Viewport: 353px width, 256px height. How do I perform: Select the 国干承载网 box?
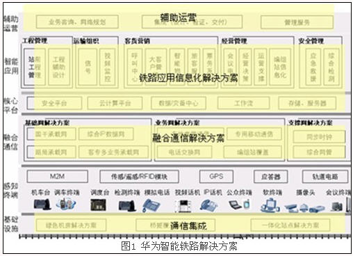51,134
